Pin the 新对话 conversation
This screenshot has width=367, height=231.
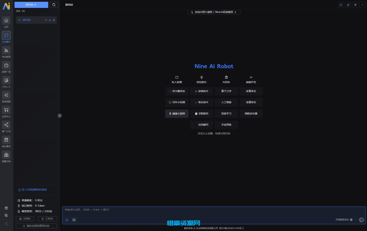(x=46, y=20)
